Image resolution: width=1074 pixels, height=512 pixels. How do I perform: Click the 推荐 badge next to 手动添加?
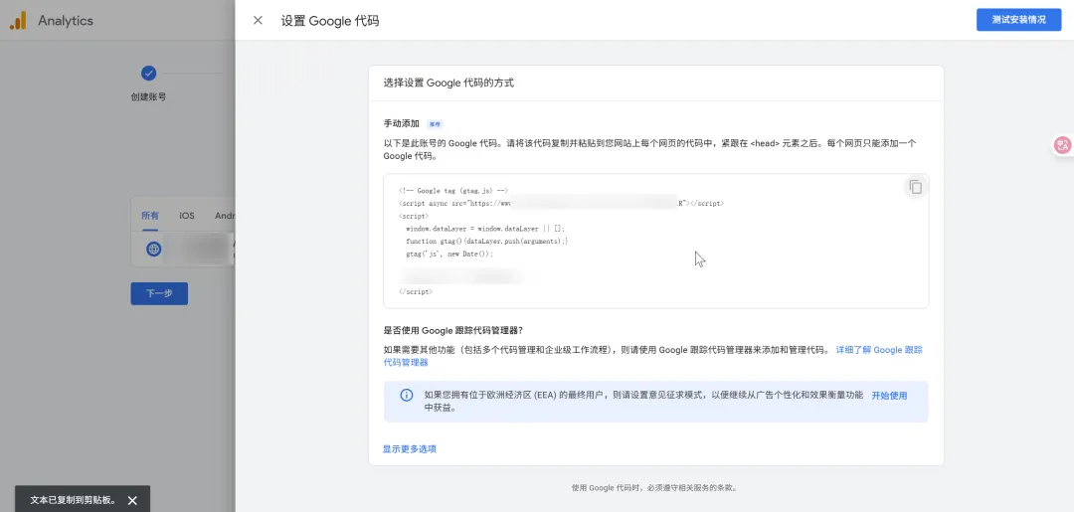pyautogui.click(x=435, y=124)
